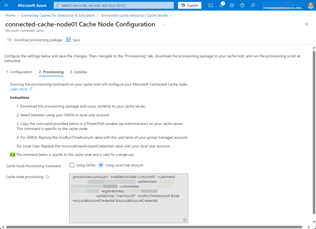
Task: Switch to the 3. Updates tab
Action: pos(78,72)
